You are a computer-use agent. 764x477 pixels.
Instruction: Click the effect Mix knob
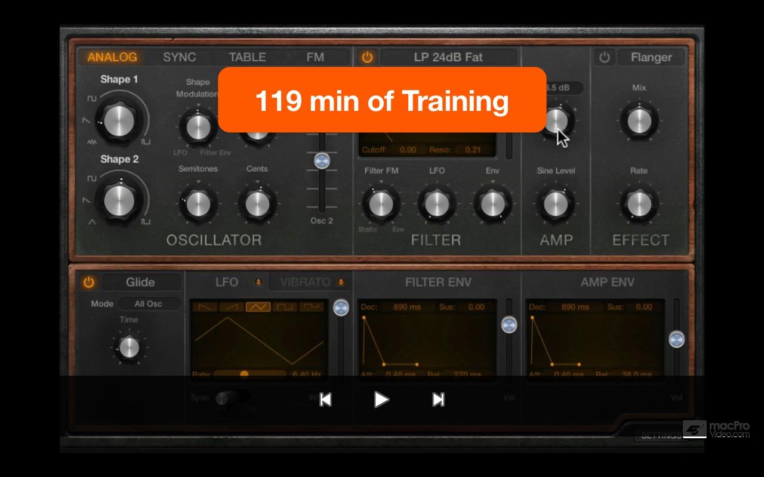click(x=639, y=121)
